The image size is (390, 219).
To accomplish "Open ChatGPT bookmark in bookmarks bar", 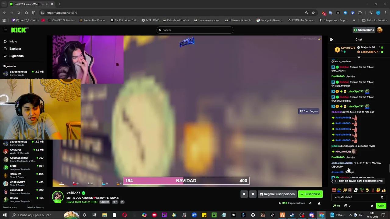I will tap(61, 20).
